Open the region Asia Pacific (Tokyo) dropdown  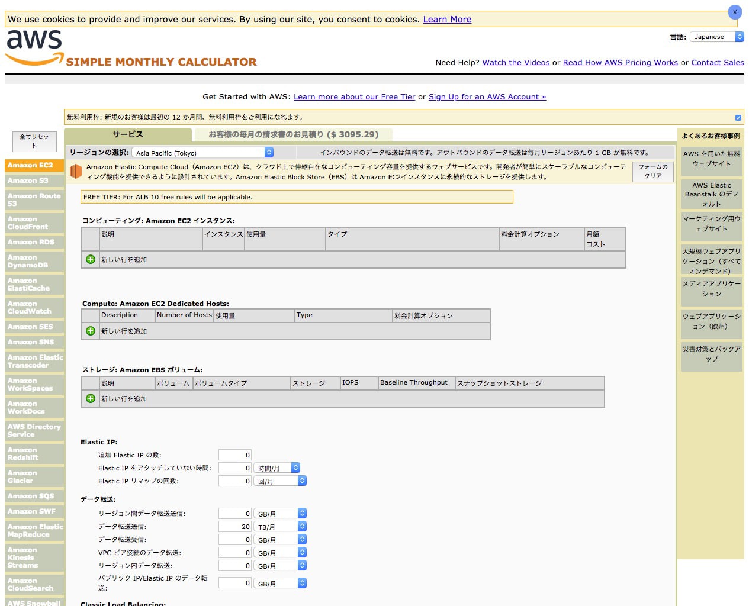[x=202, y=152]
